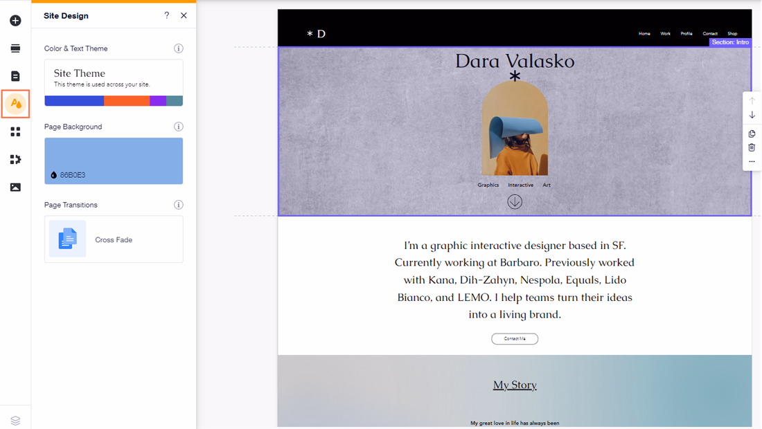Viewport: 762px width, 429px height.
Task: Click the Site Design help question mark
Action: coord(166,15)
